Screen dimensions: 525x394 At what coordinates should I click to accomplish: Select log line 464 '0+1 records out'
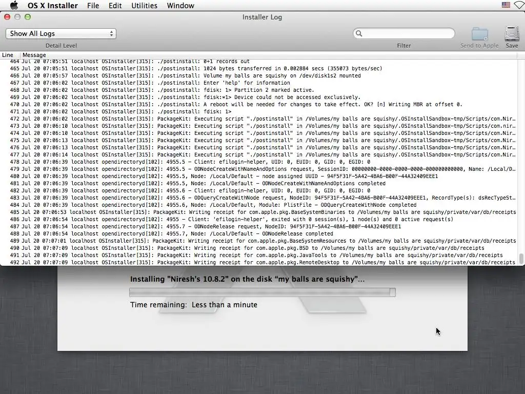click(x=258, y=62)
